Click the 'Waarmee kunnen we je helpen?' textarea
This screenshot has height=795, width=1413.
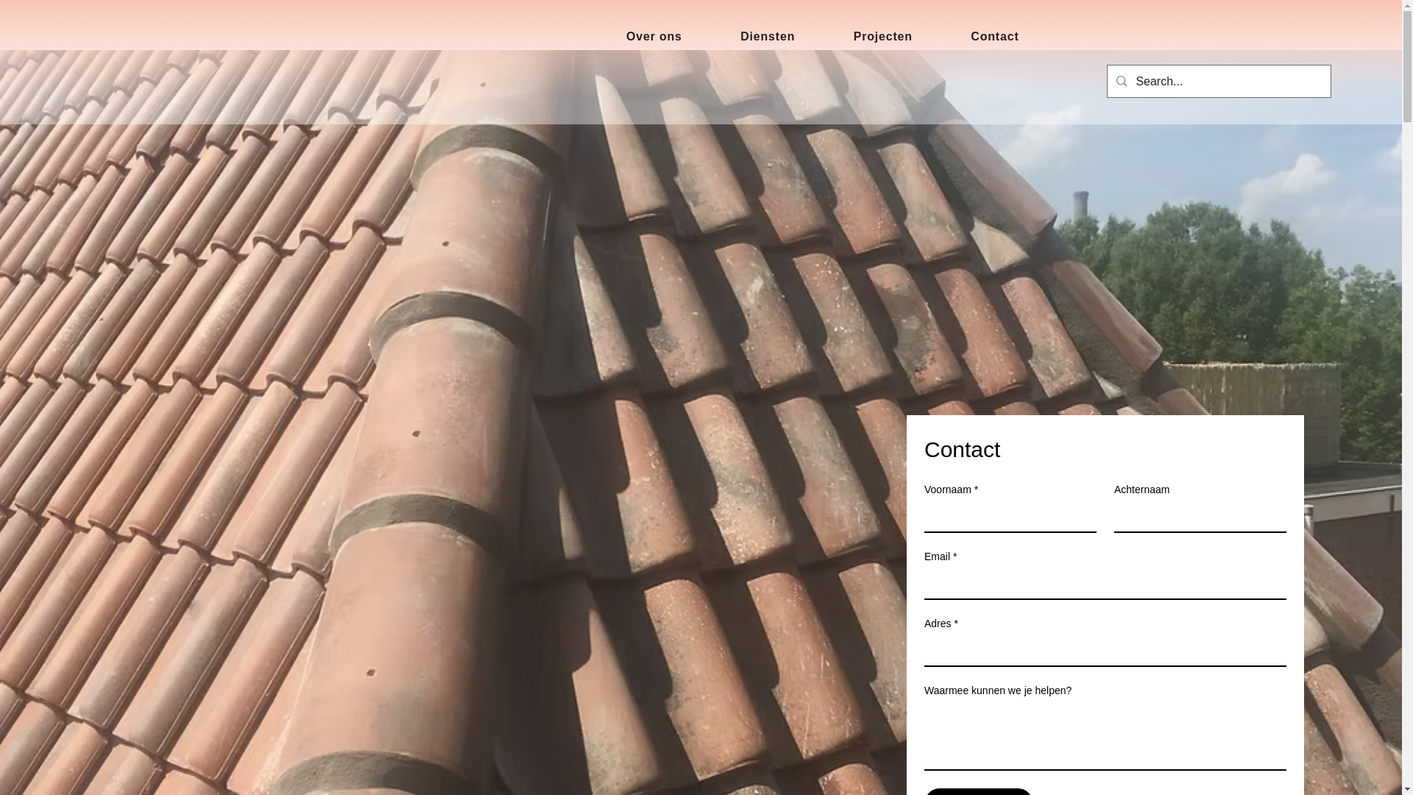(x=1105, y=737)
